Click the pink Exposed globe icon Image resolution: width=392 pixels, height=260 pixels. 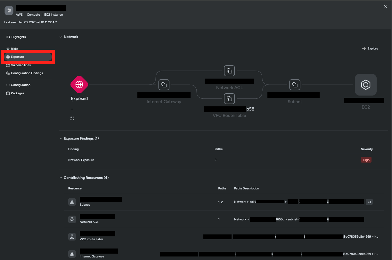click(79, 85)
